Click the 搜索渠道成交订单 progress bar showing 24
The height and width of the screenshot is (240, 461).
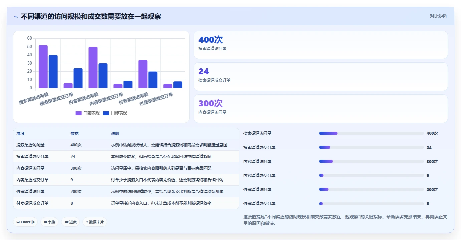(x=372, y=147)
